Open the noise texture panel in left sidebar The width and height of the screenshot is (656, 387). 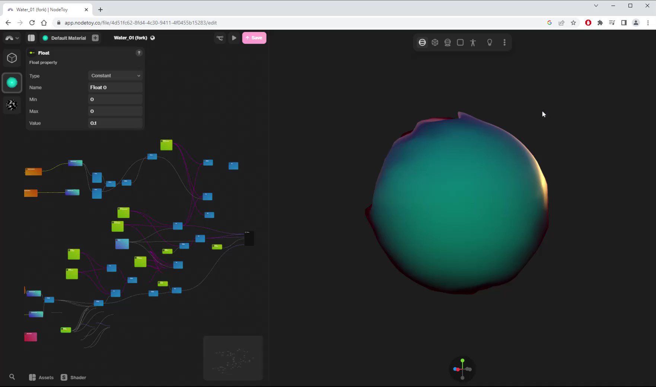[x=12, y=105]
